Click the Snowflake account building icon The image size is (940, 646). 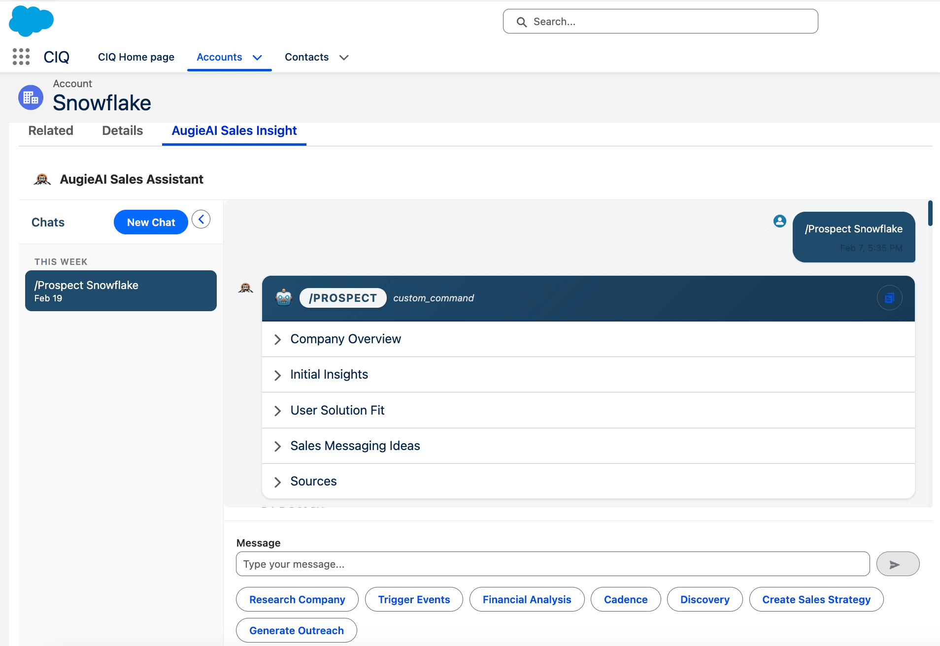pos(31,97)
